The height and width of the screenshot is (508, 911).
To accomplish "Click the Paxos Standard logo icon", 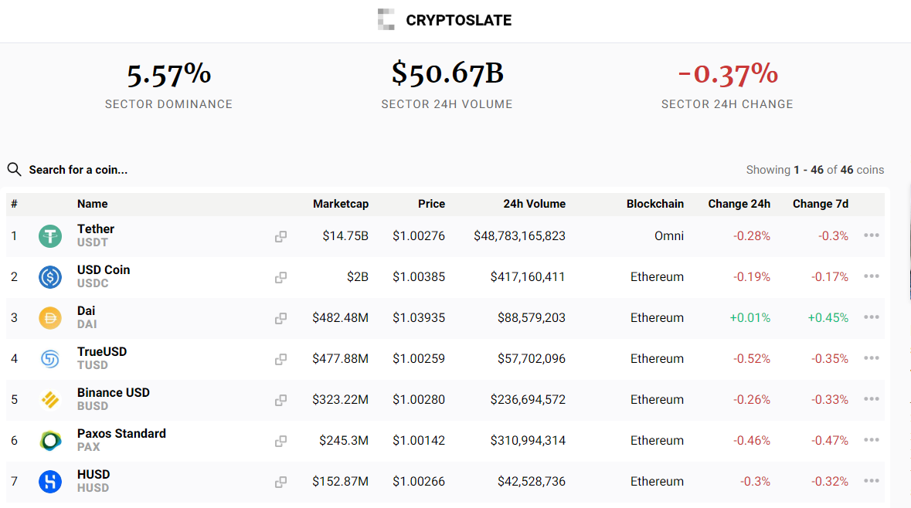I will pos(50,441).
